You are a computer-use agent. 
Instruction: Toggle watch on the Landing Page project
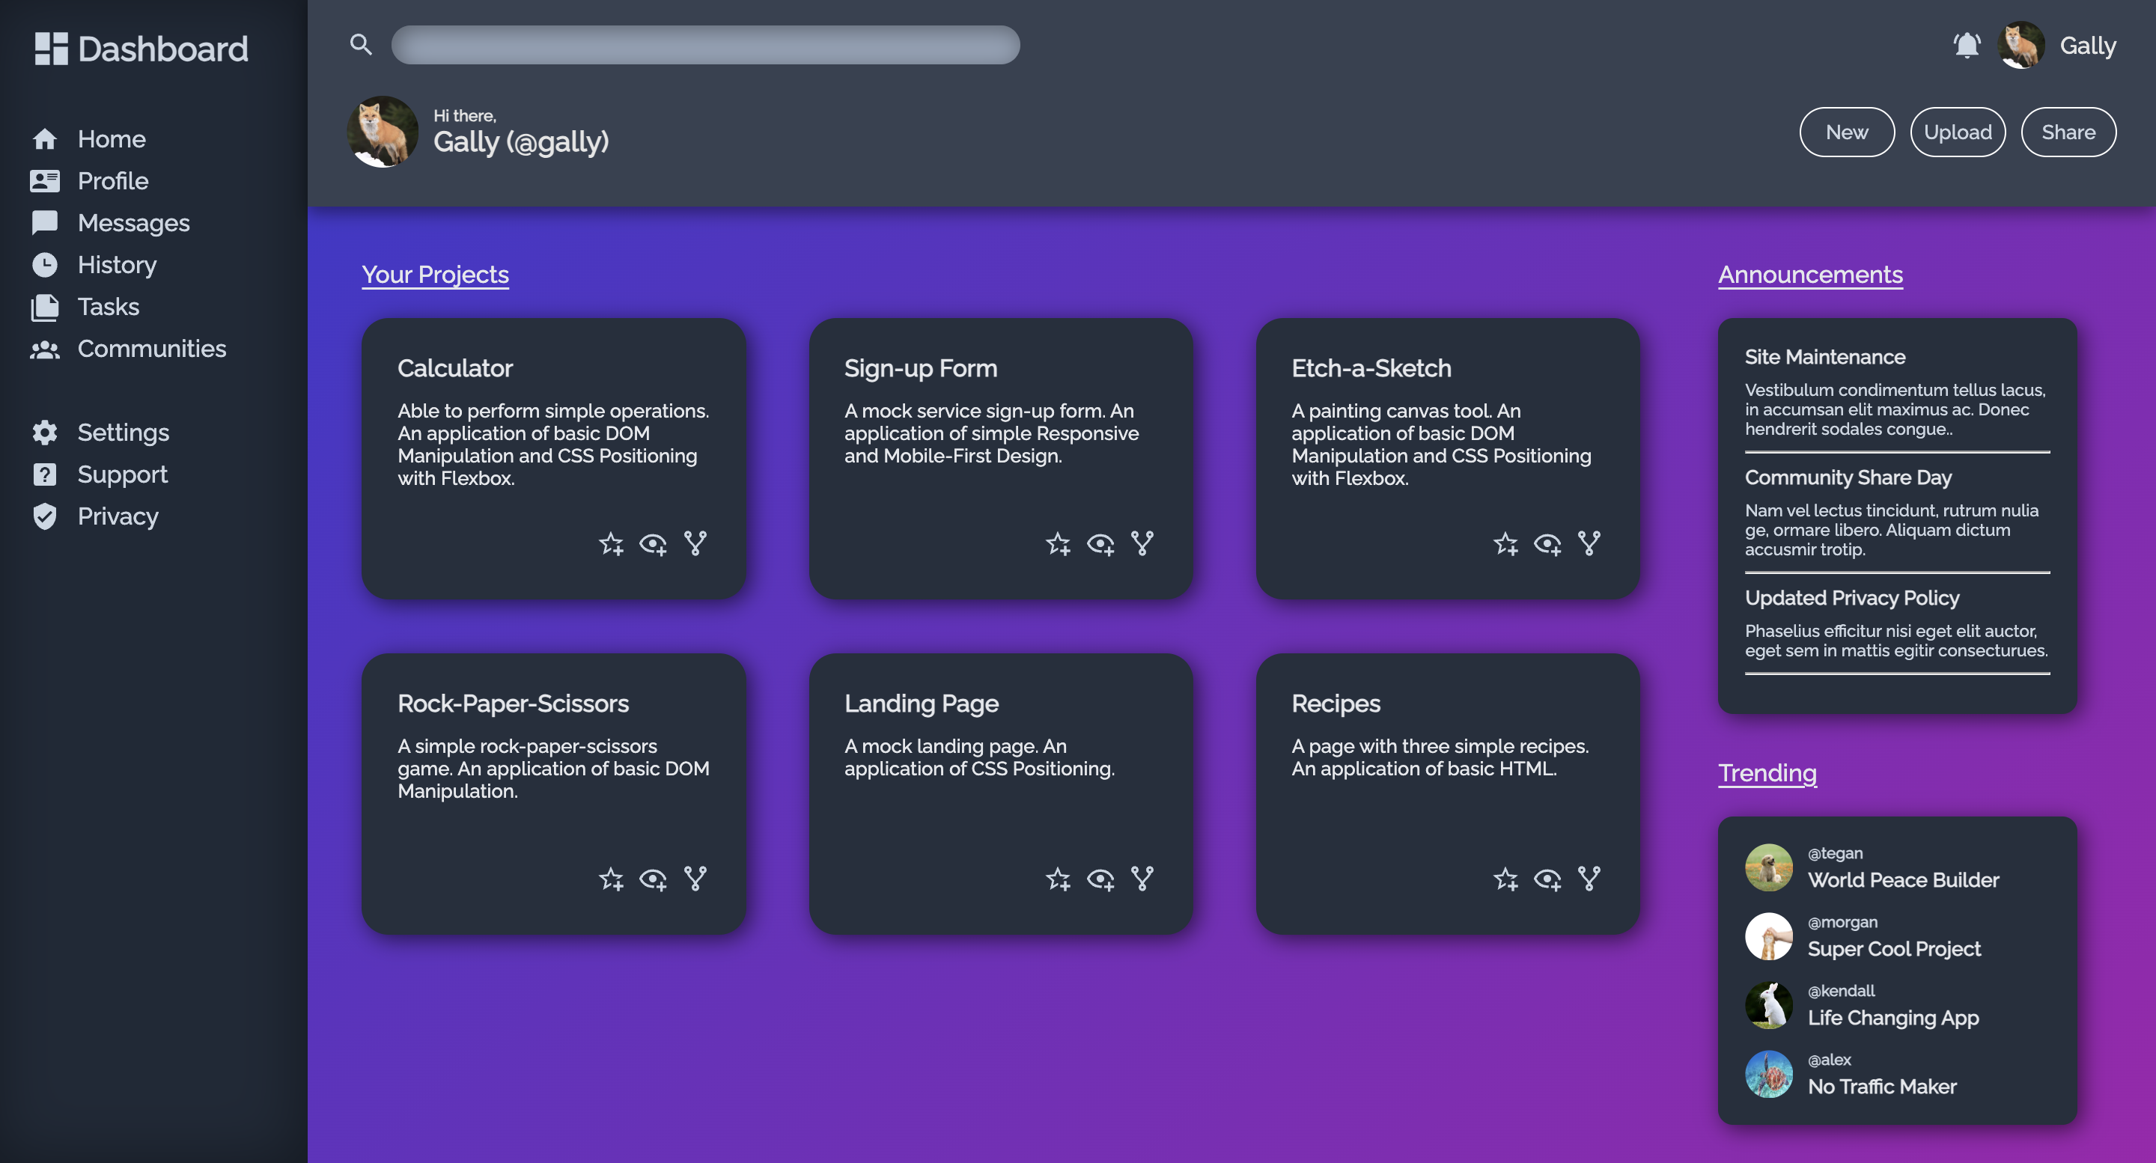click(x=1100, y=879)
